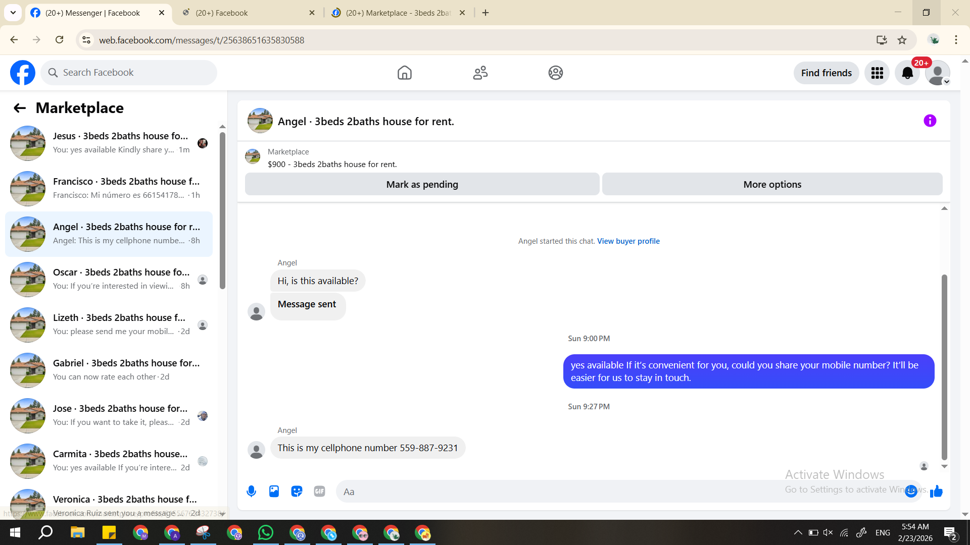This screenshot has width=970, height=545.
Task: Click the install app icon in address bar
Action: click(882, 40)
